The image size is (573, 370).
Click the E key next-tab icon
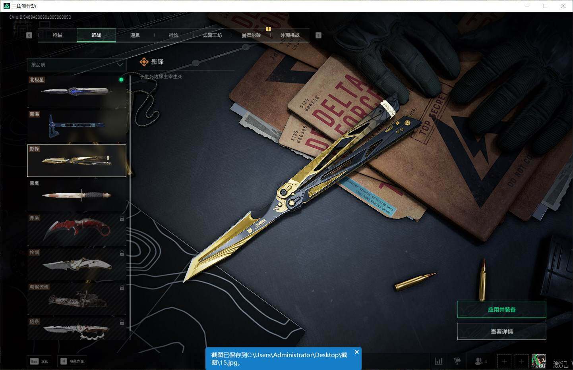tap(318, 35)
